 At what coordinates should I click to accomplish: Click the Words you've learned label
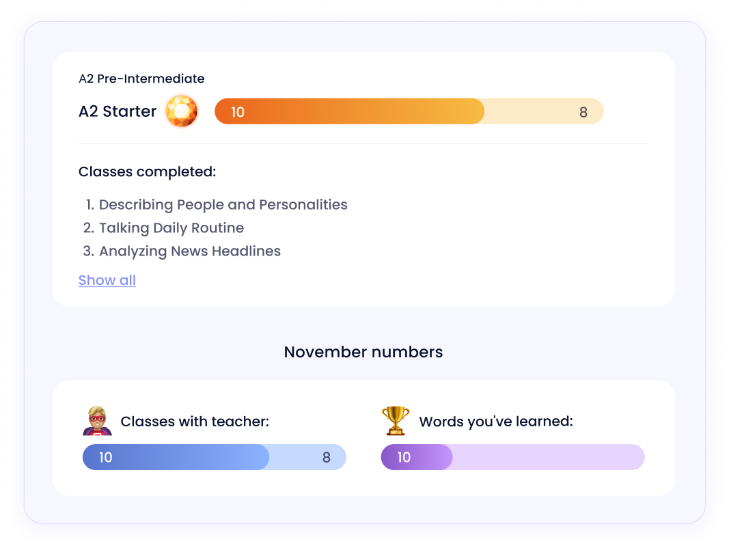point(496,422)
